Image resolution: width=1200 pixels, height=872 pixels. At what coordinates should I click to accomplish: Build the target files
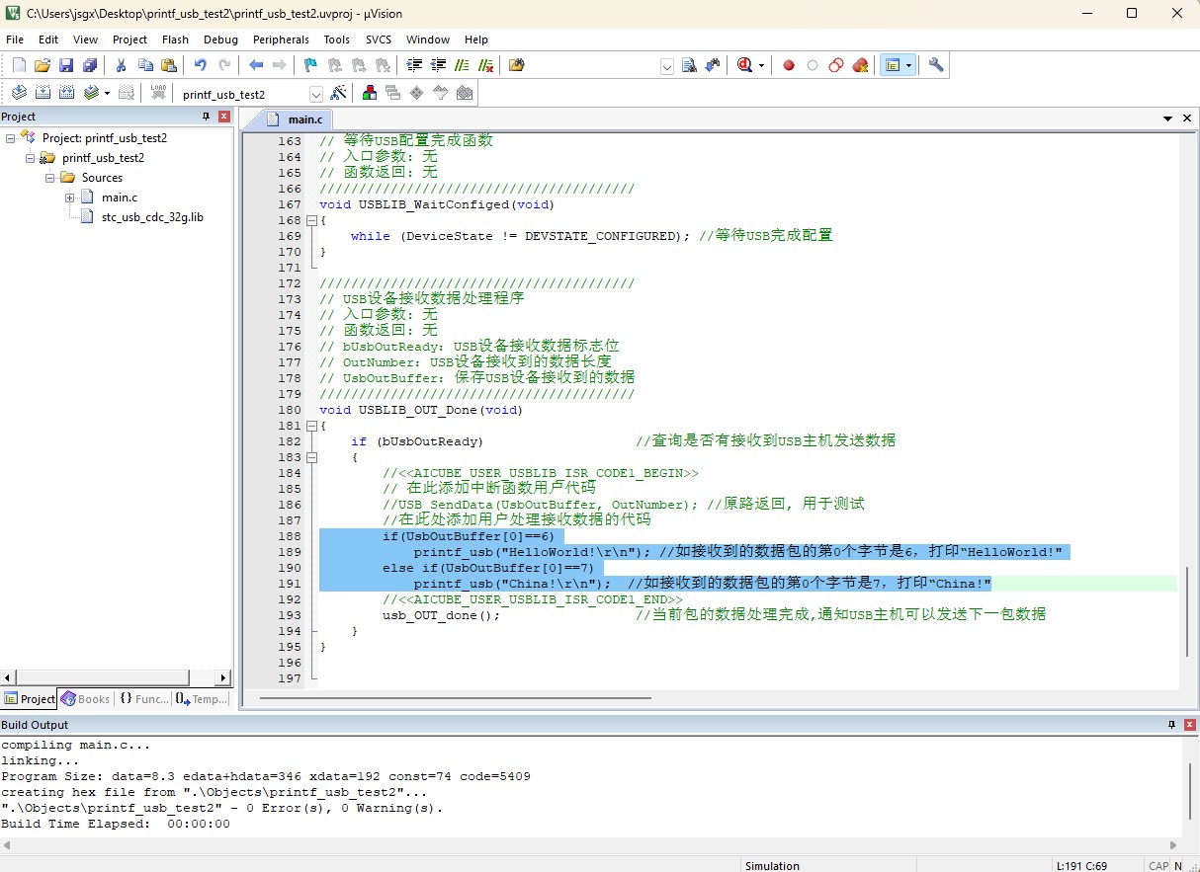[43, 93]
